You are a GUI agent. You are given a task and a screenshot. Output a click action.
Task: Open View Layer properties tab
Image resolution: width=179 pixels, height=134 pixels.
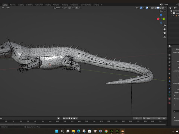tap(170, 62)
